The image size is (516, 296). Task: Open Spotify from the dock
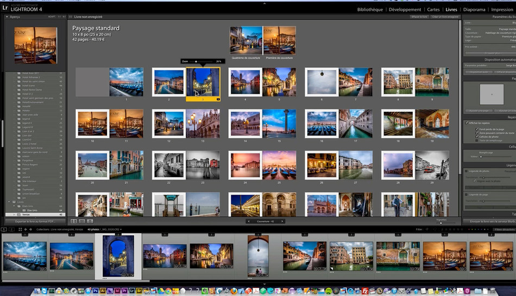pyautogui.click(x=329, y=291)
